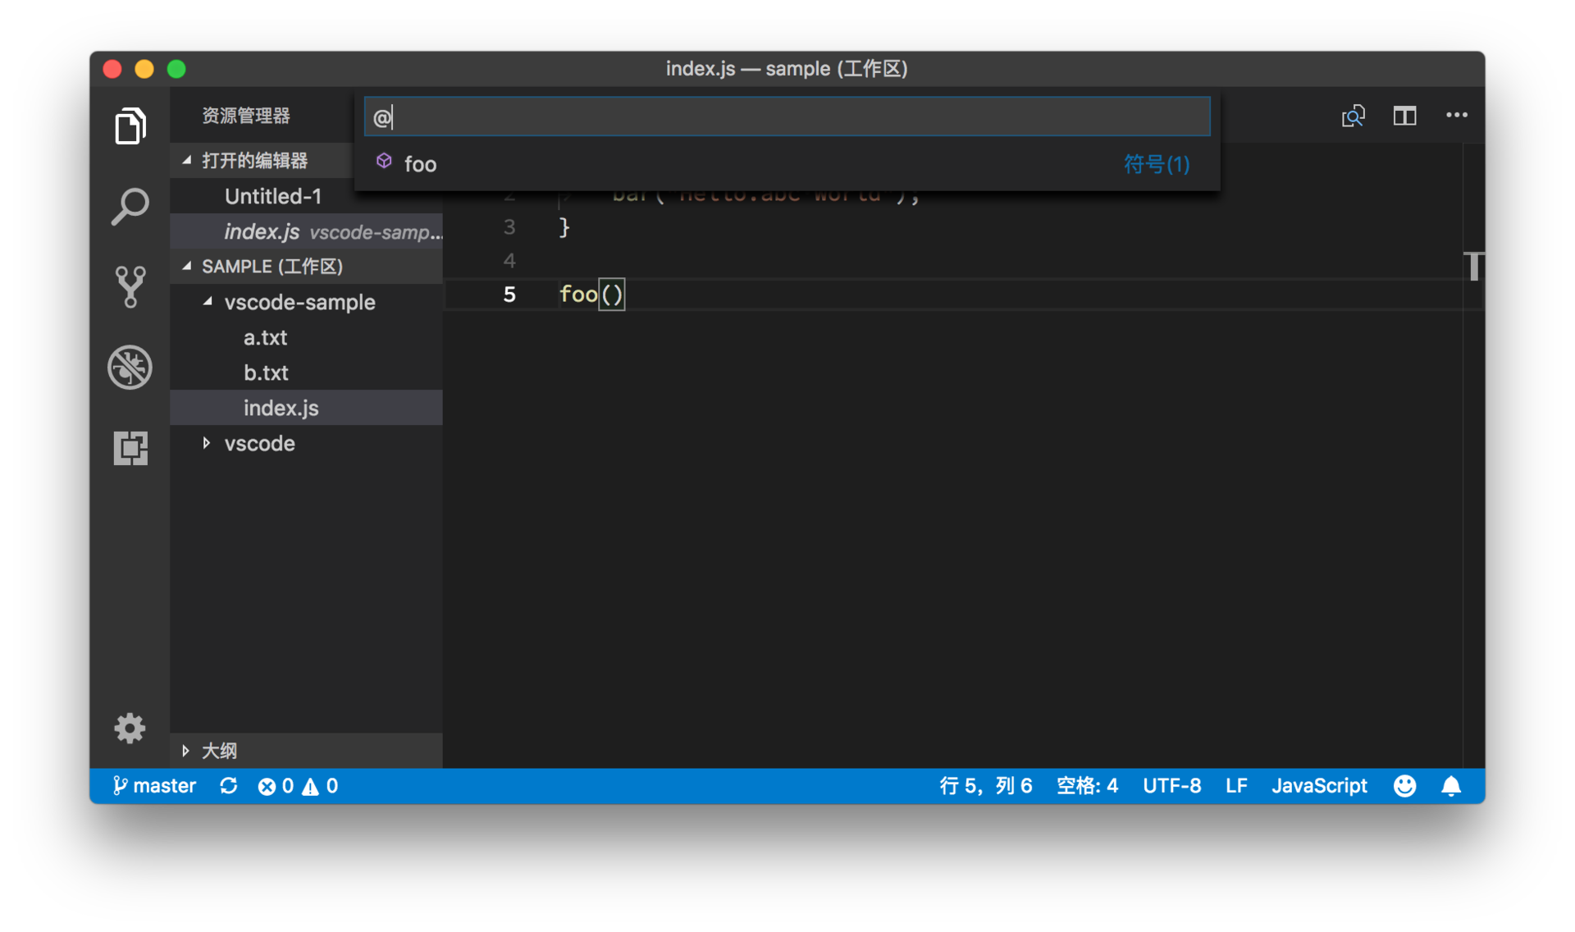Click the notification bell in status bar

[1450, 786]
